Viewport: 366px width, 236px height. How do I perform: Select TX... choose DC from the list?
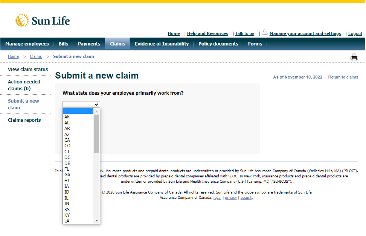click(x=67, y=157)
